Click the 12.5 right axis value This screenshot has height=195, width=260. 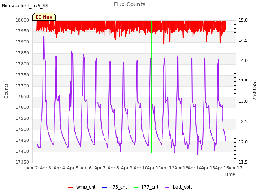(243, 121)
